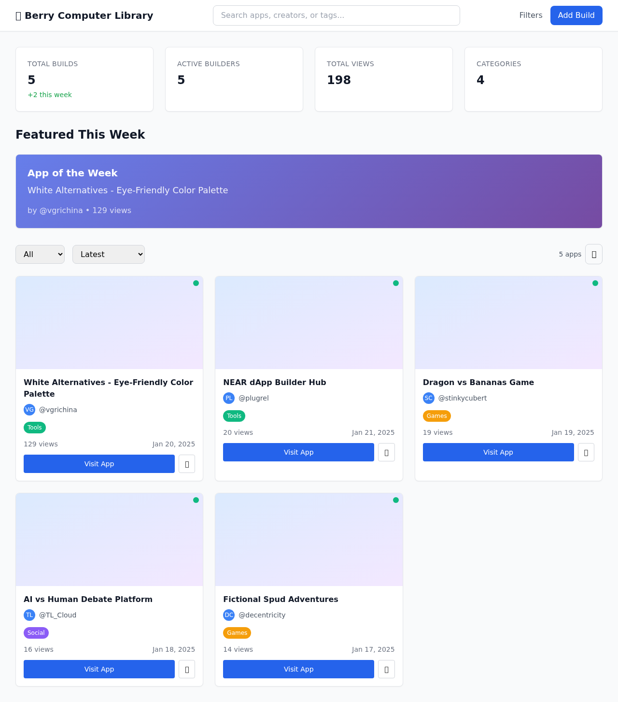Click the VG avatar icon for @vgrichina

[29, 410]
